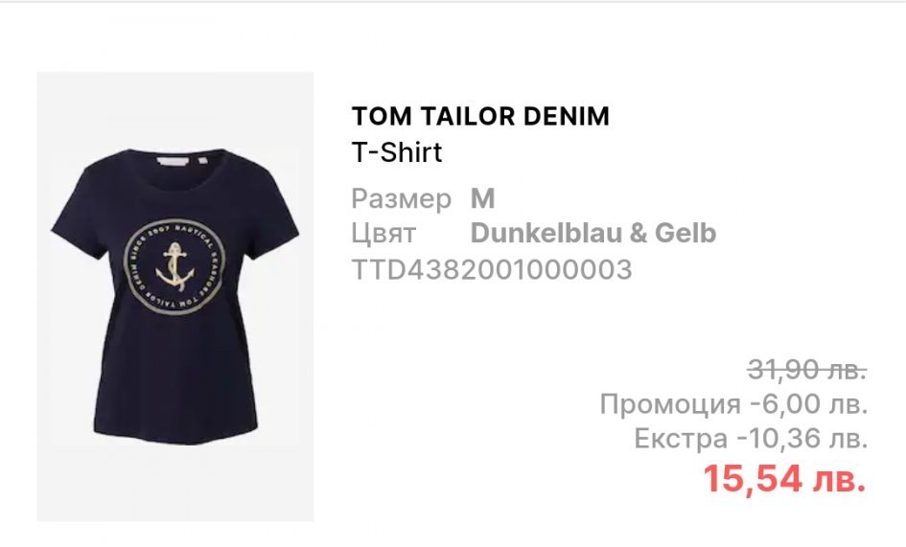Click the -10,36 лв. extra discount amount
Screen dimensions: 906x547
point(802,439)
